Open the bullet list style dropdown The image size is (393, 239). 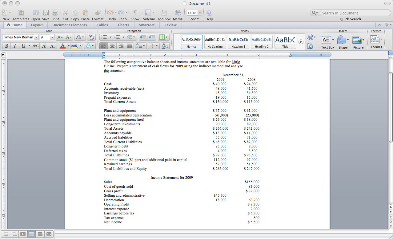point(110,37)
